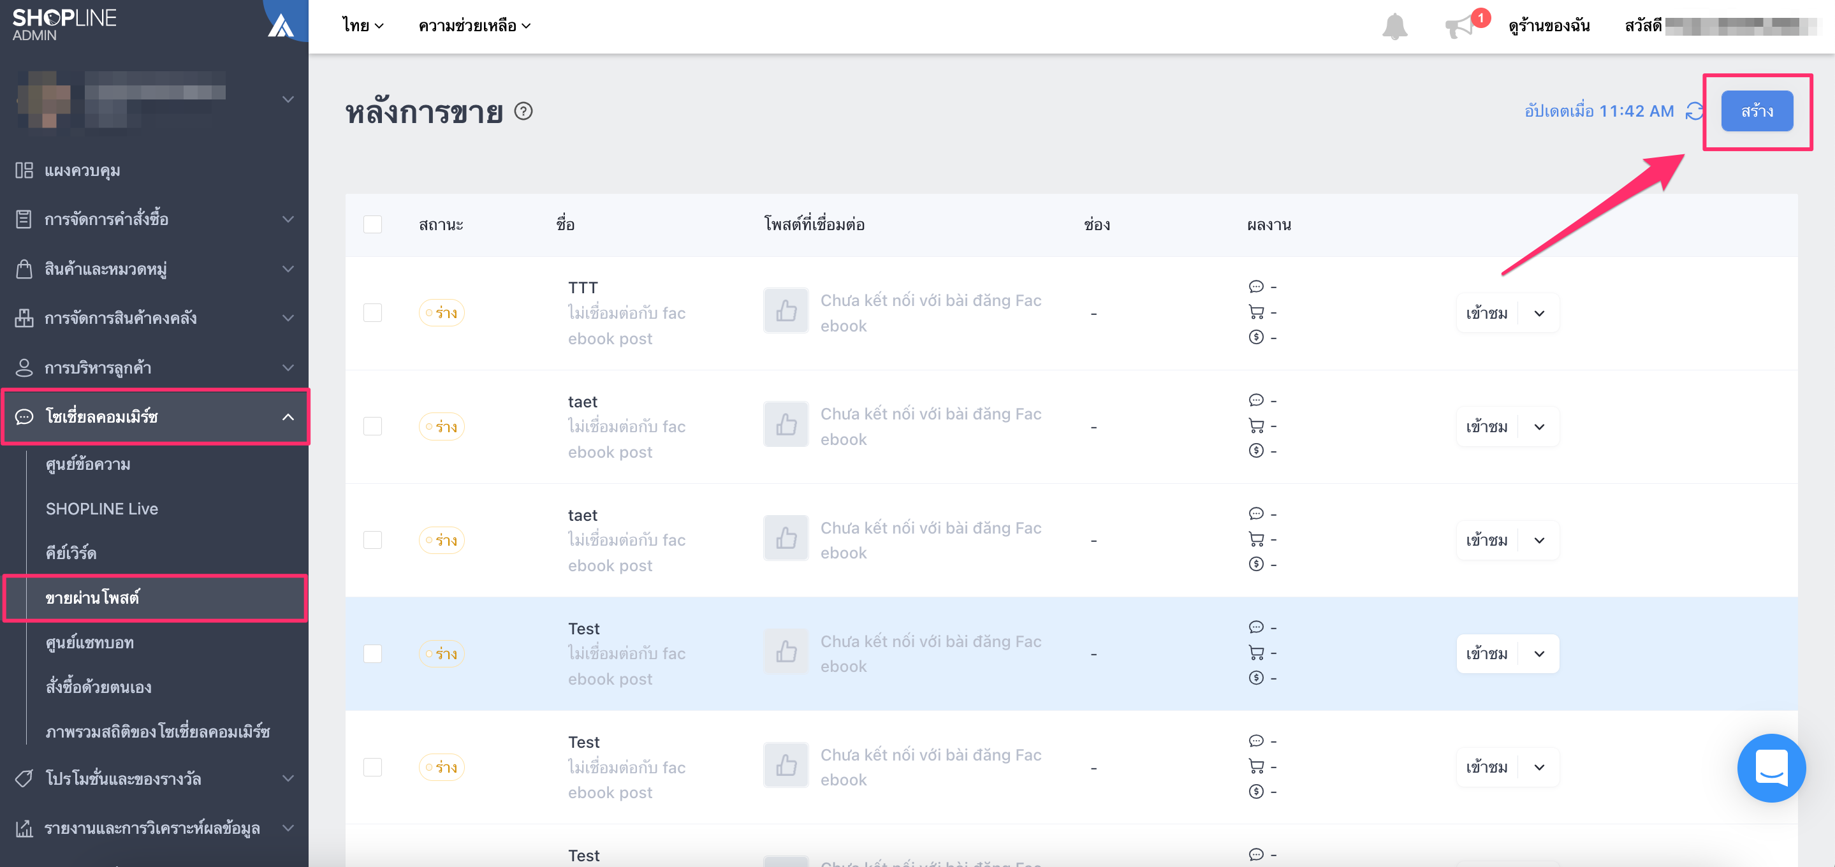The width and height of the screenshot is (1835, 867).
Task: Collapse the โซเชี่ยลคอมเมิร์ซ menu chevron
Action: click(288, 417)
